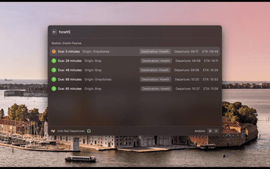Screen dimensions: 270x169
Task: Click Destination: Howth tag on the 85-minute row
Action: (x=156, y=89)
